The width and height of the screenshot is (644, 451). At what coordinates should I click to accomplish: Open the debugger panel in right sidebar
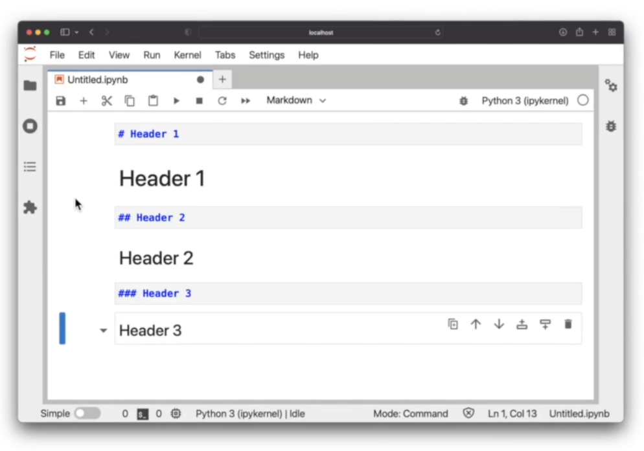pyautogui.click(x=611, y=126)
